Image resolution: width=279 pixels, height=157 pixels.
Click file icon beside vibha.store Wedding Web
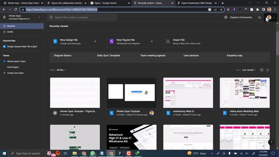click(225, 113)
